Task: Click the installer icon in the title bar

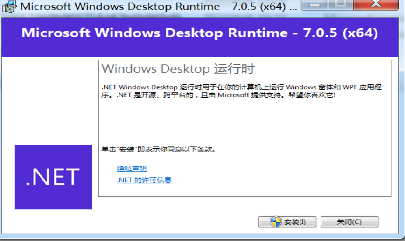Action: (9, 6)
